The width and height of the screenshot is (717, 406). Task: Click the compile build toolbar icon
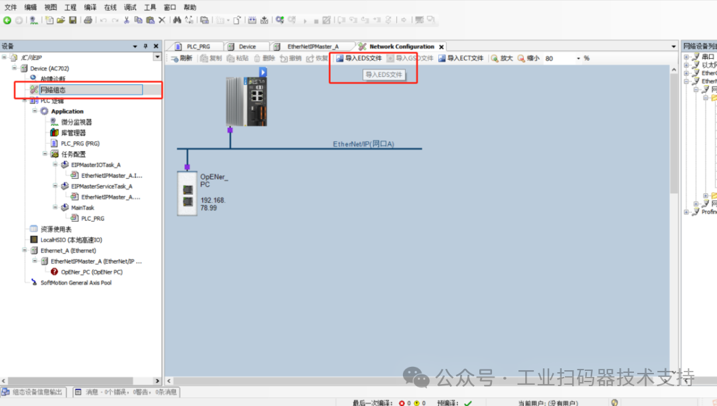click(252, 20)
